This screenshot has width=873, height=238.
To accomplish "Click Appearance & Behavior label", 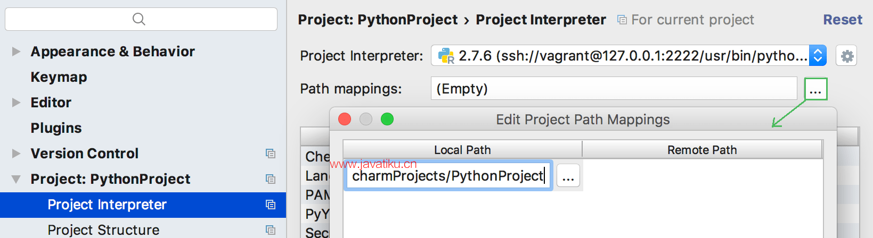I will tap(112, 52).
